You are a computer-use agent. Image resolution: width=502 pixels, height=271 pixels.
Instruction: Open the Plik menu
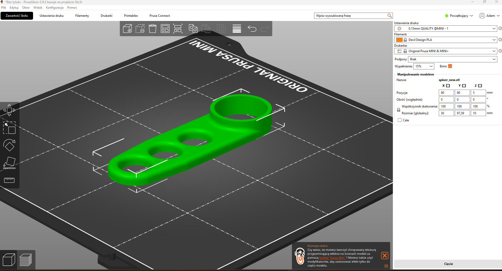click(x=4, y=8)
